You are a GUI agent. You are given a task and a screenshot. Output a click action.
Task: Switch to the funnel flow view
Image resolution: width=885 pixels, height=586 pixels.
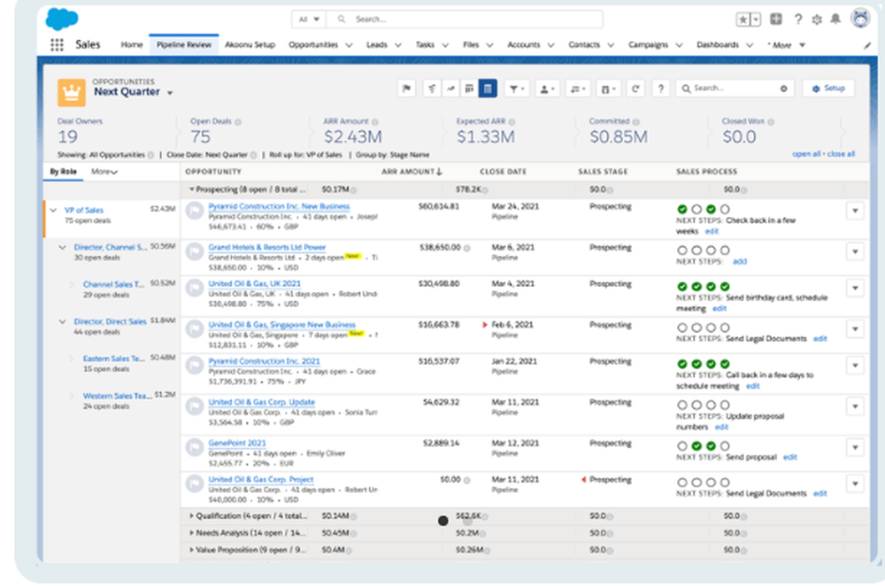coord(432,88)
